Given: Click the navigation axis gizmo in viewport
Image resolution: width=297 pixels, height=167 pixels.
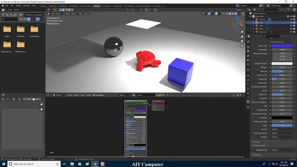Looking at the screenshot, I should coord(238,23).
